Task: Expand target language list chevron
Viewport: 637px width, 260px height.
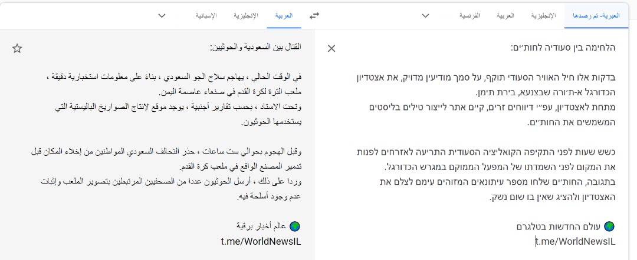Action: pos(162,16)
